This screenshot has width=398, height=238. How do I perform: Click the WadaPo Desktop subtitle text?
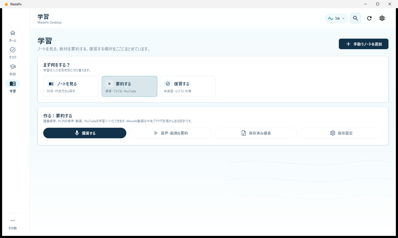49,22
